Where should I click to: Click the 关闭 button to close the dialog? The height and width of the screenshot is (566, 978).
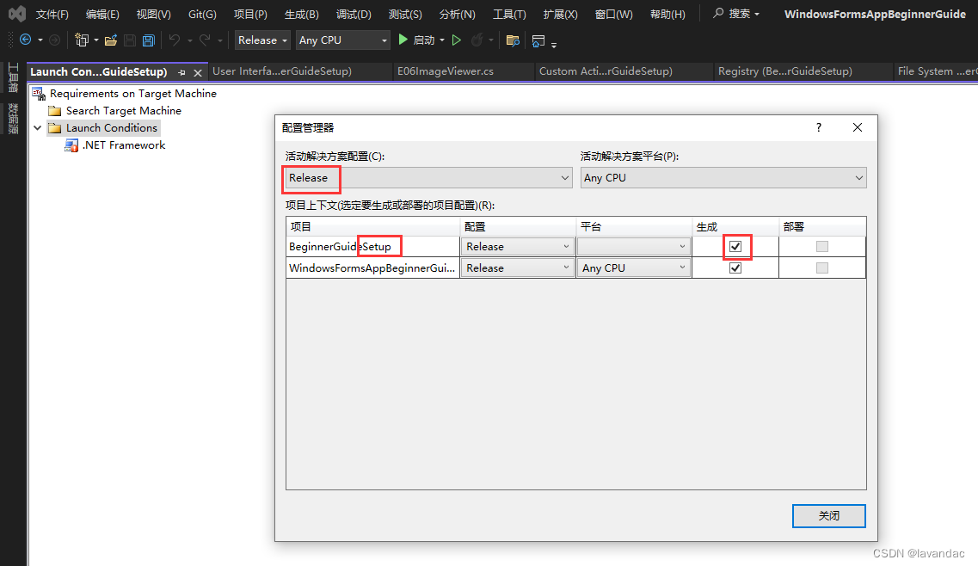(x=828, y=516)
